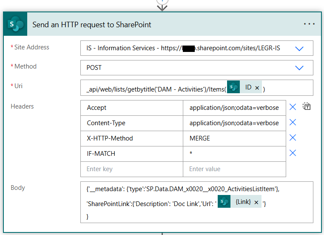Viewport: 324px width, 235px height.
Task: Click the Enter value placeholder field
Action: point(235,169)
